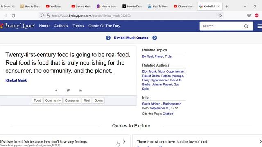Open Elon Musk author link

tap(149, 71)
